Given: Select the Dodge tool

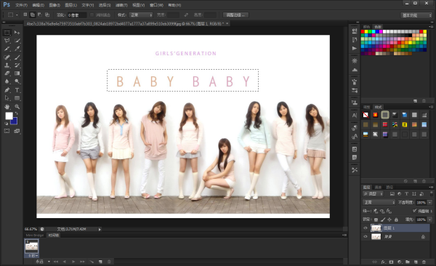Looking at the screenshot, I should [x=17, y=81].
